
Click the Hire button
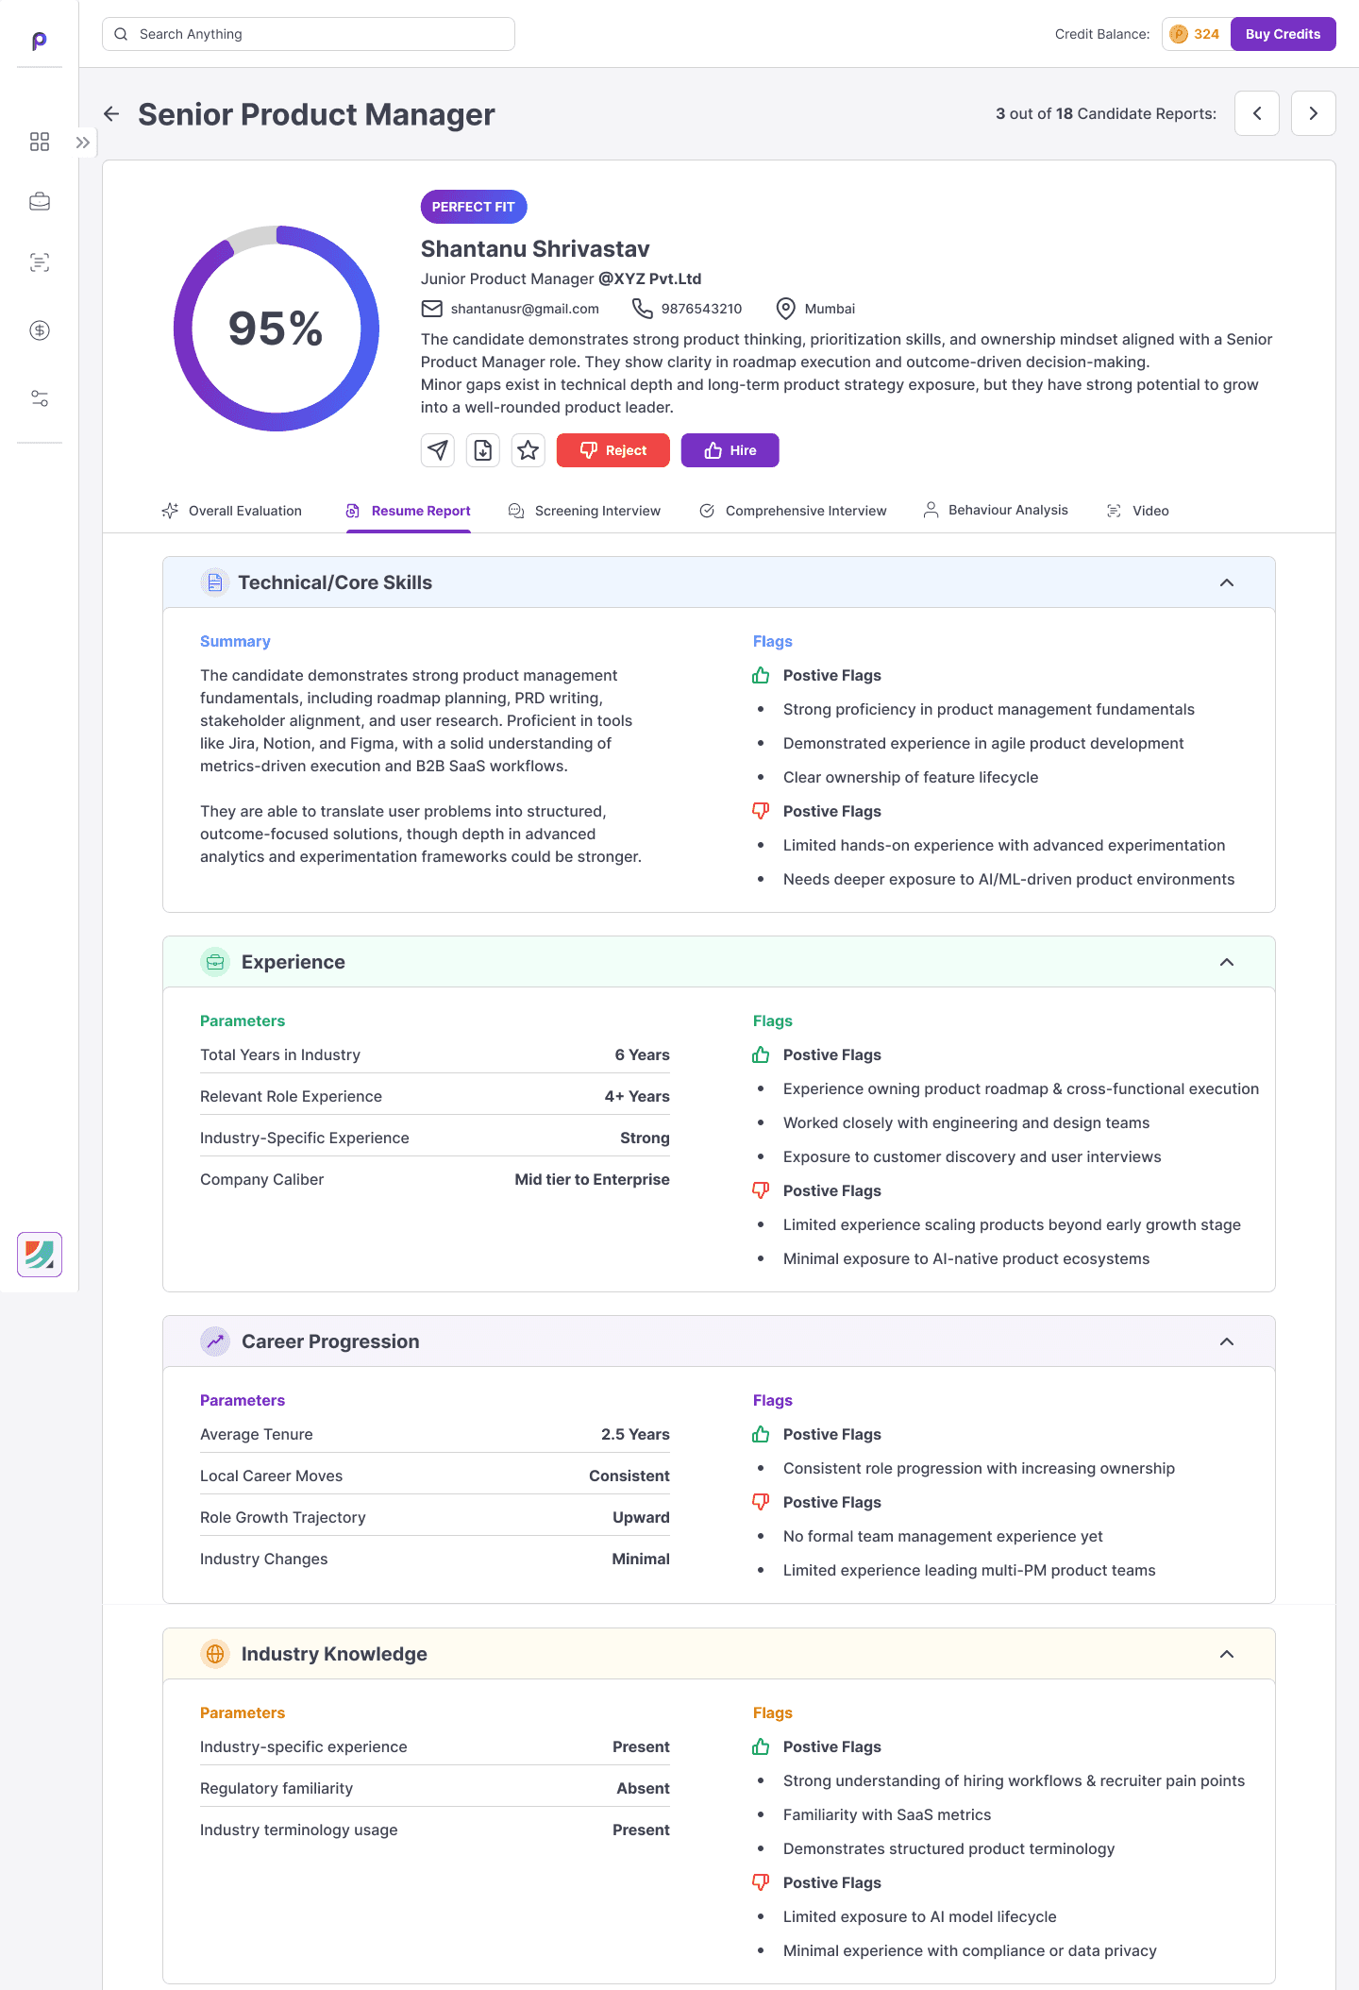(x=730, y=450)
